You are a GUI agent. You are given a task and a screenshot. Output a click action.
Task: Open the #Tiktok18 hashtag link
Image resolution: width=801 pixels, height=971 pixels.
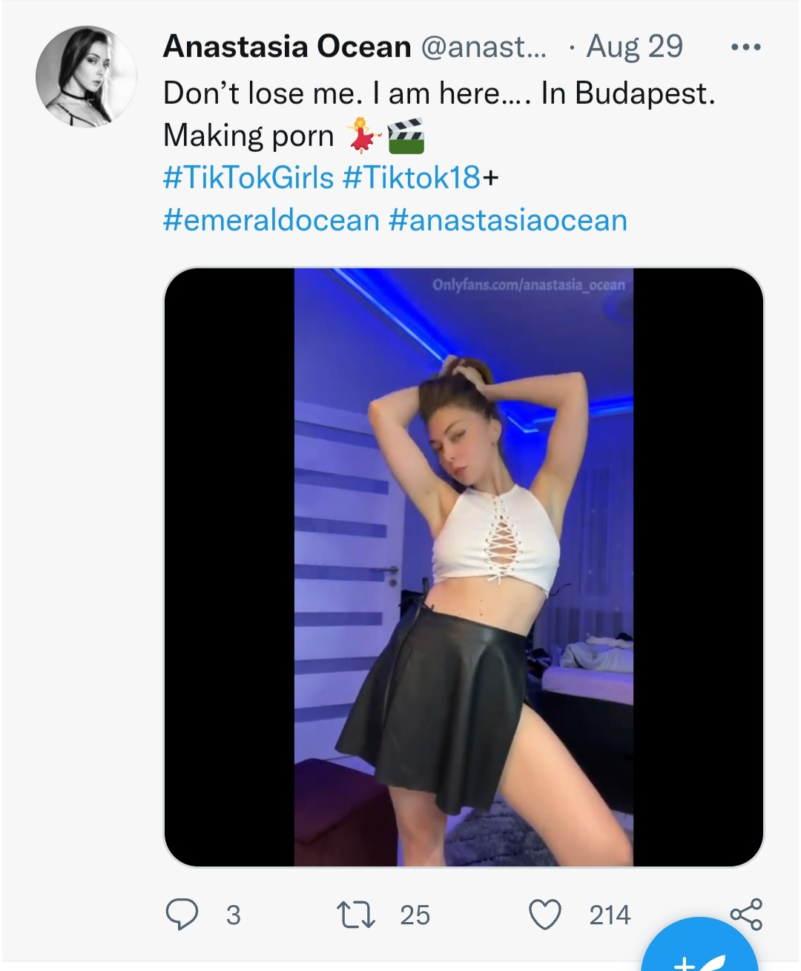(x=412, y=178)
